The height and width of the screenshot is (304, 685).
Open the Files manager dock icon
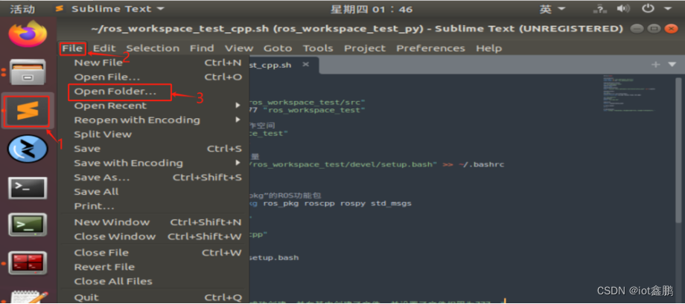(x=28, y=72)
